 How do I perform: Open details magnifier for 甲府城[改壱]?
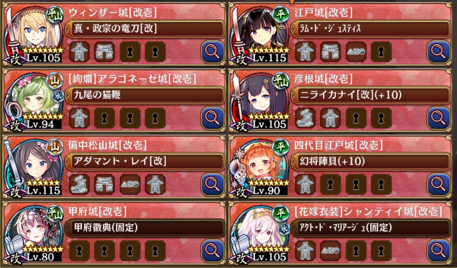click(213, 251)
